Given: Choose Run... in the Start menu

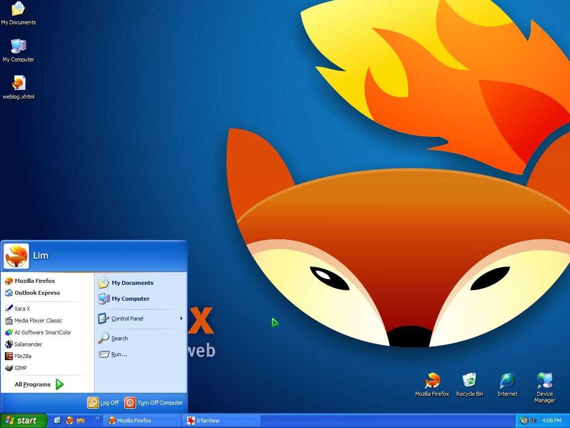Looking at the screenshot, I should [x=119, y=354].
